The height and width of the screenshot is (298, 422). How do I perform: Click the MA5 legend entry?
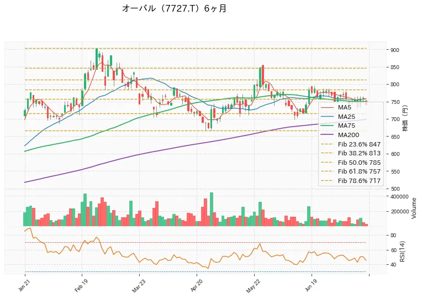[336, 107]
